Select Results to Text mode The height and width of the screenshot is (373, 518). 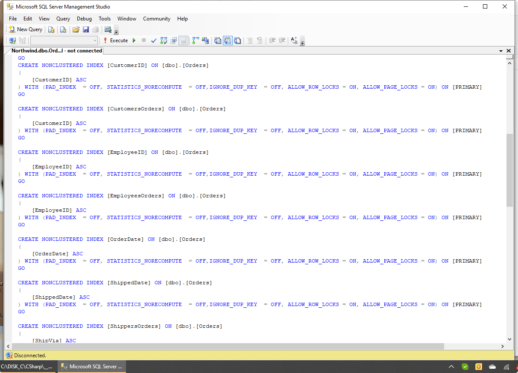(x=218, y=40)
